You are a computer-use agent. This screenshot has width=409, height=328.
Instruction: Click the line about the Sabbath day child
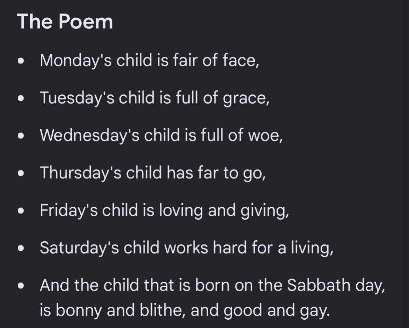click(x=212, y=285)
